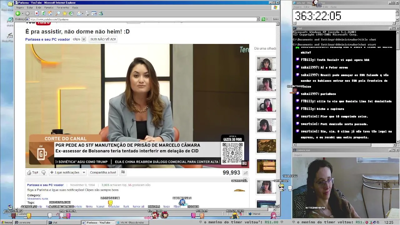
Task: Open the History clock icon
Action: (x=71, y=13)
